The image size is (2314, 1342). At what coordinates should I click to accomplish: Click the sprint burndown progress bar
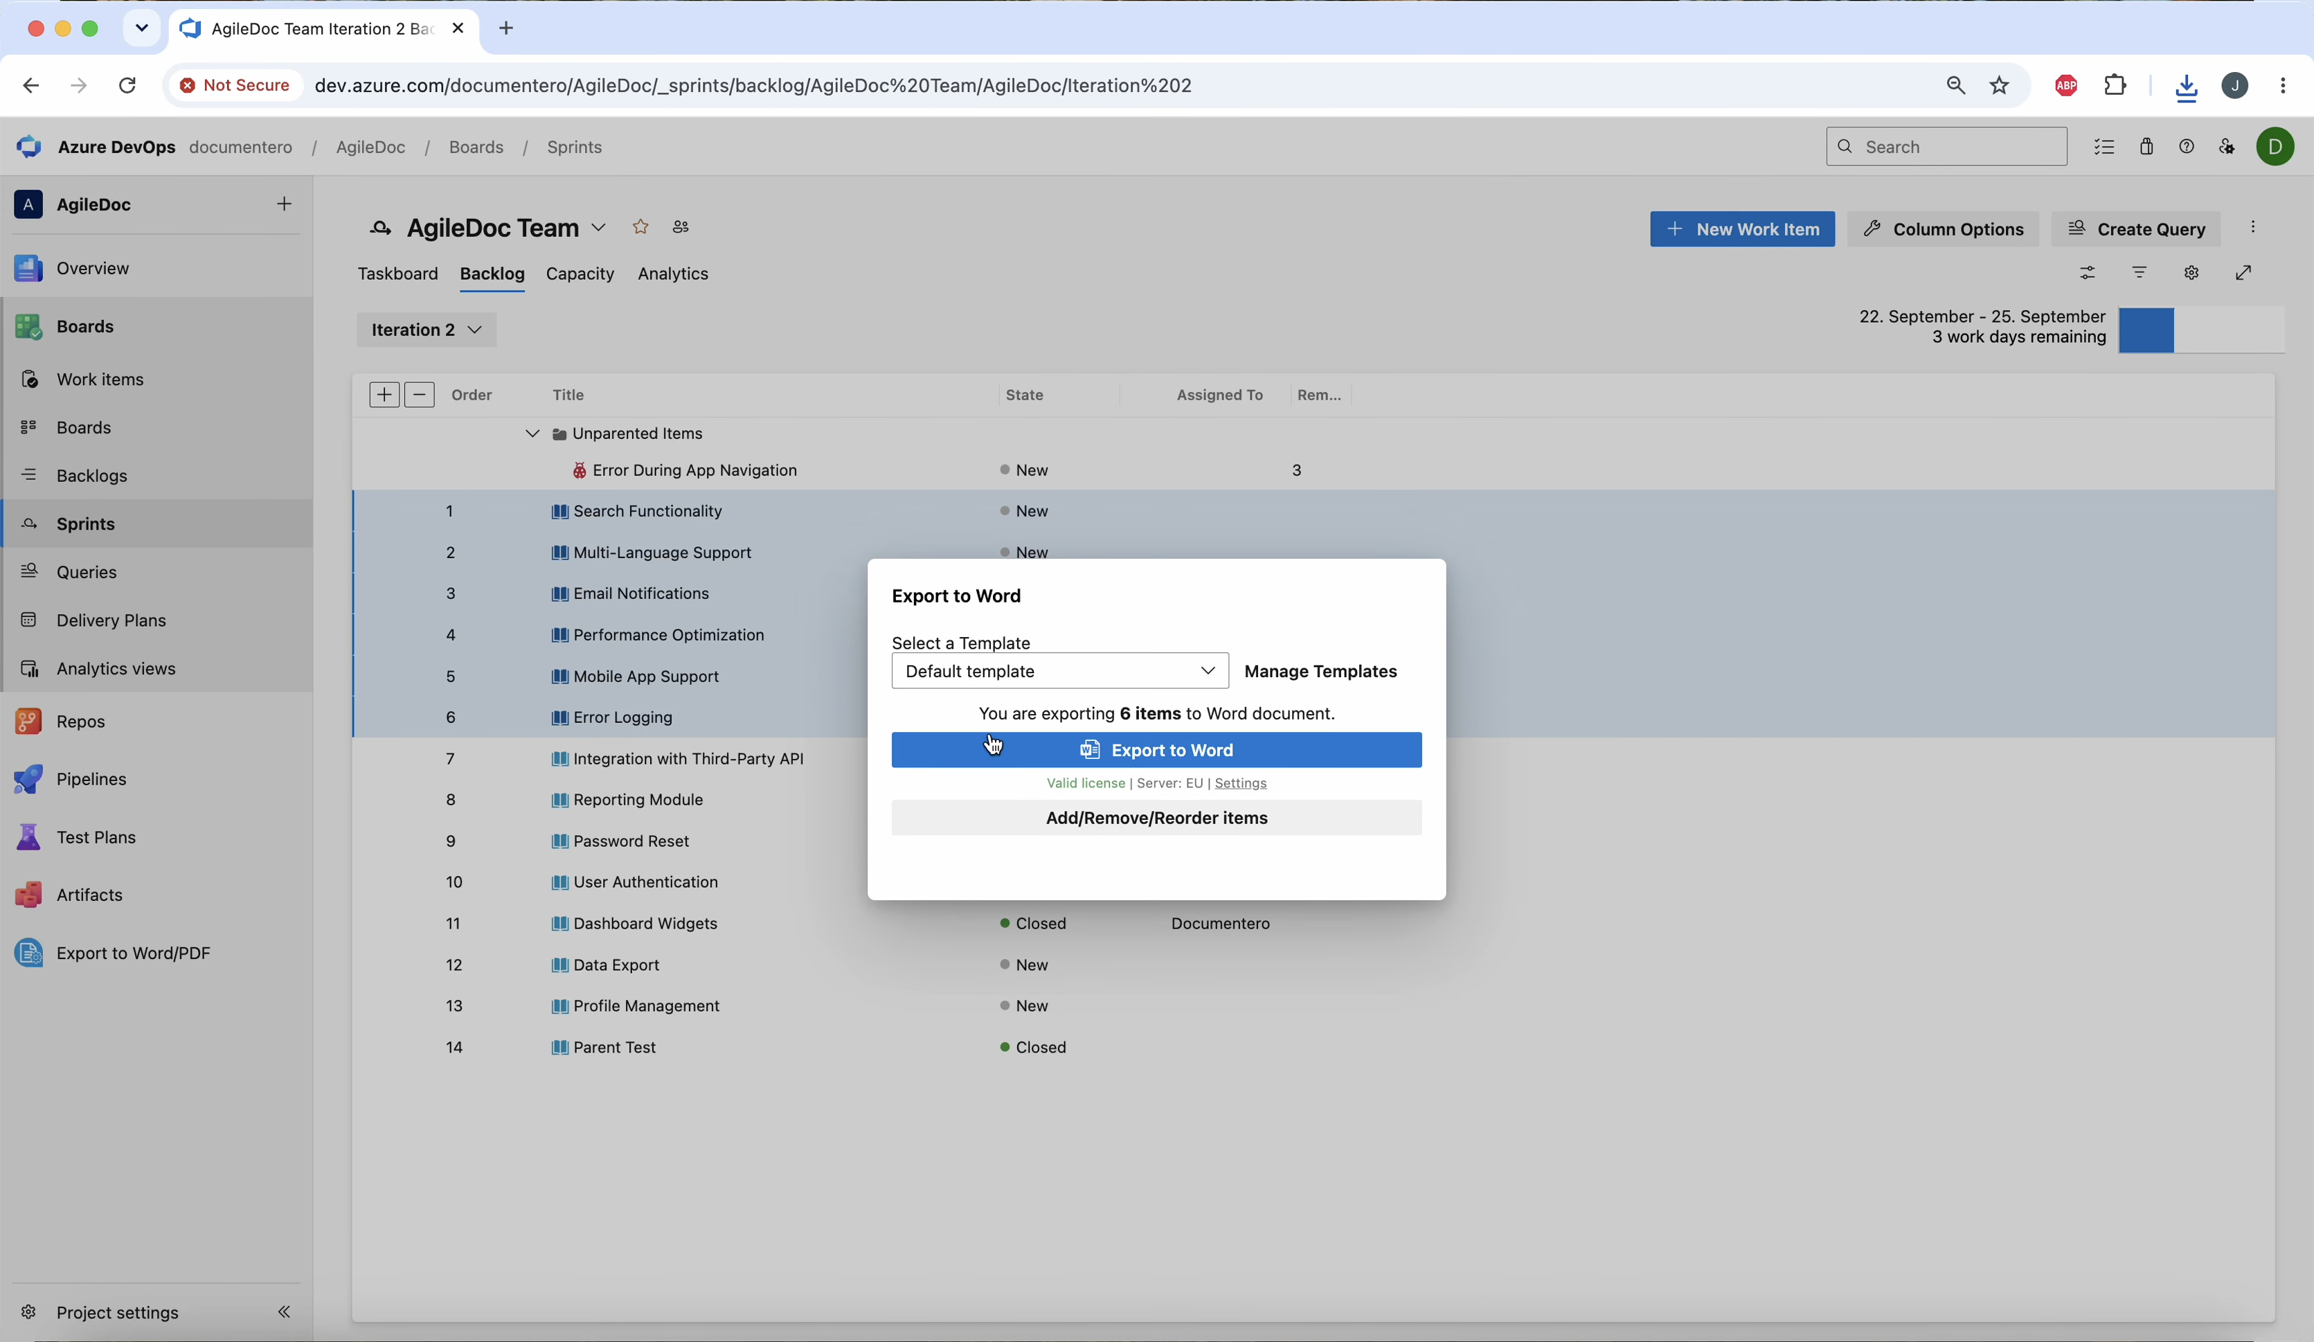pos(2201,331)
